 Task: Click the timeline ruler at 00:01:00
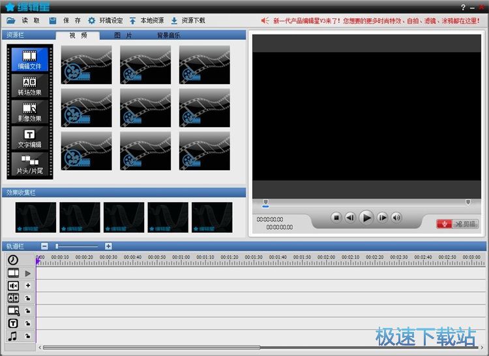click(181, 257)
